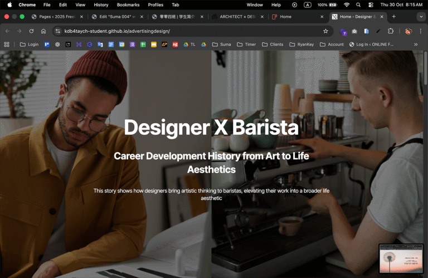
Task: Open the Chrome profile avatar button
Action: click(x=408, y=31)
